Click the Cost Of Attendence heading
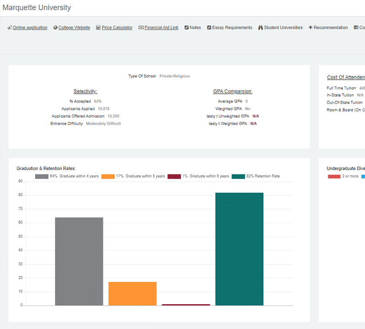This screenshot has width=365, height=329. (346, 77)
